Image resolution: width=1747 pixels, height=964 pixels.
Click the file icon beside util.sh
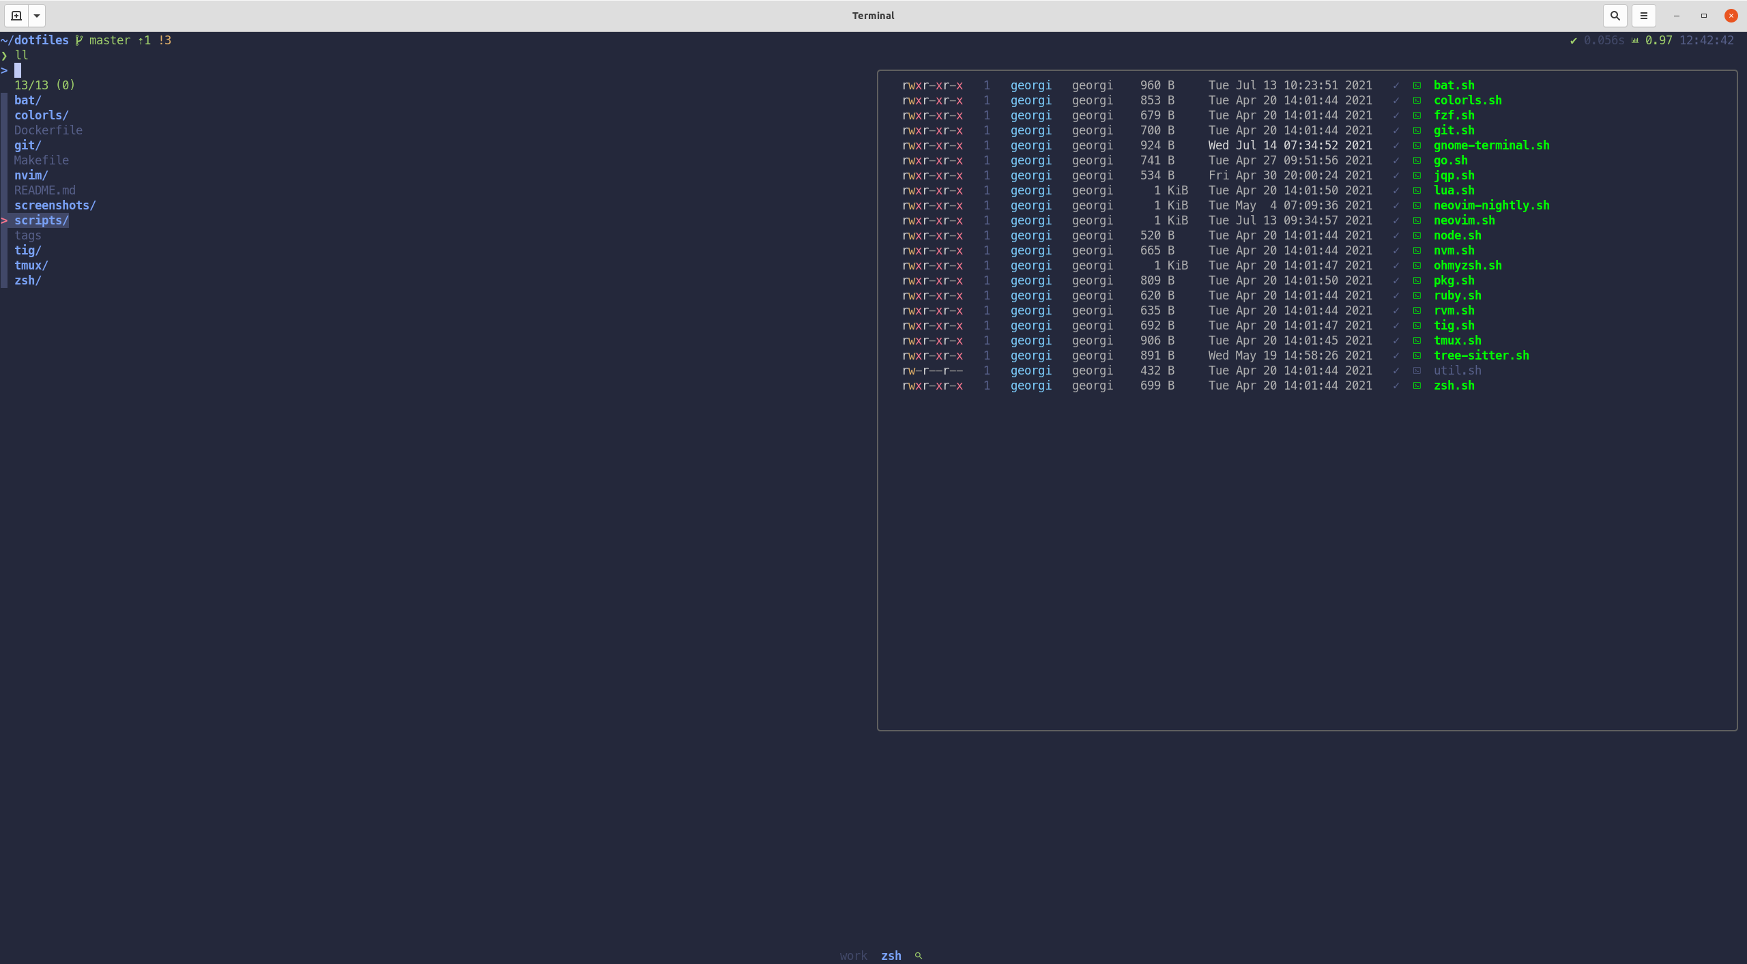click(x=1417, y=370)
